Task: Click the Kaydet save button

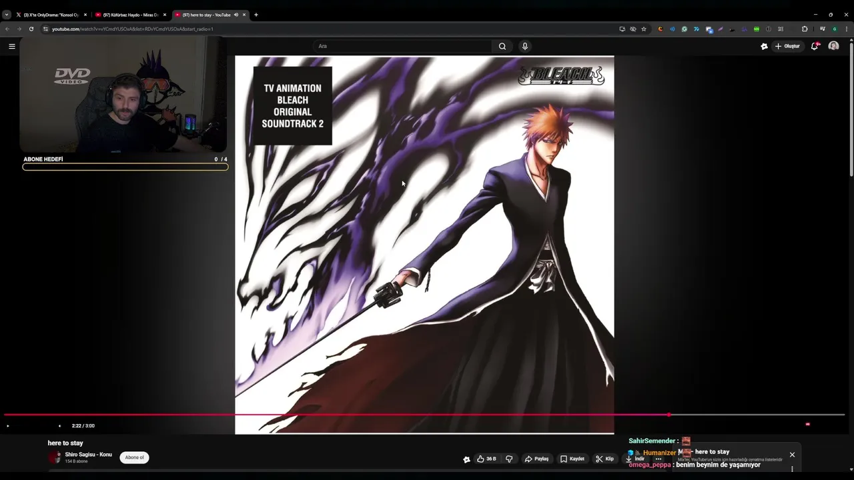Action: [x=572, y=459]
